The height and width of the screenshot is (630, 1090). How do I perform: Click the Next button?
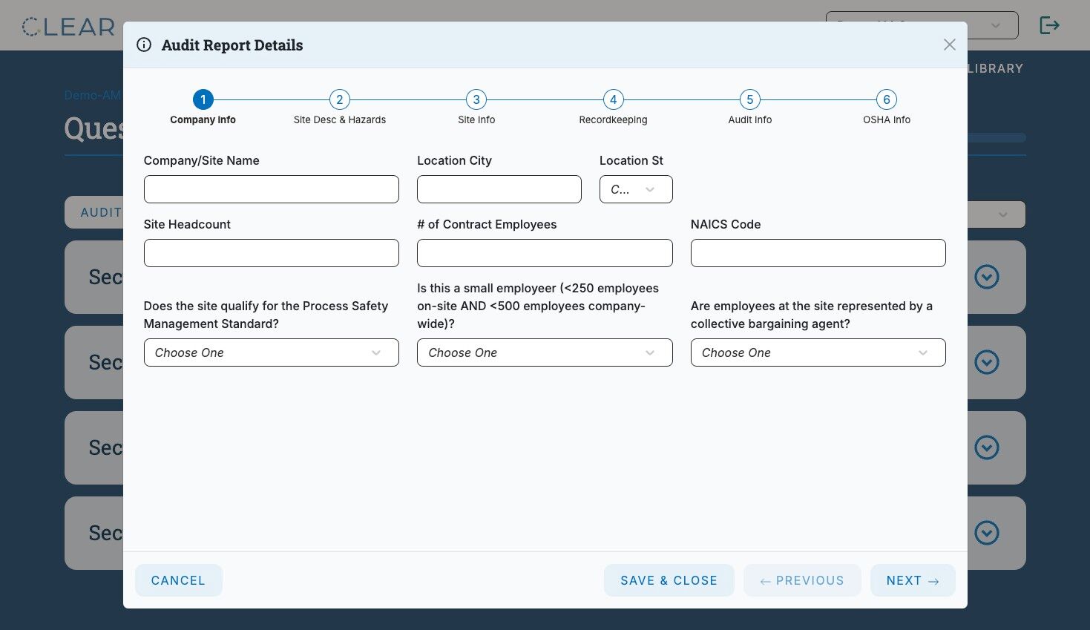click(x=913, y=580)
